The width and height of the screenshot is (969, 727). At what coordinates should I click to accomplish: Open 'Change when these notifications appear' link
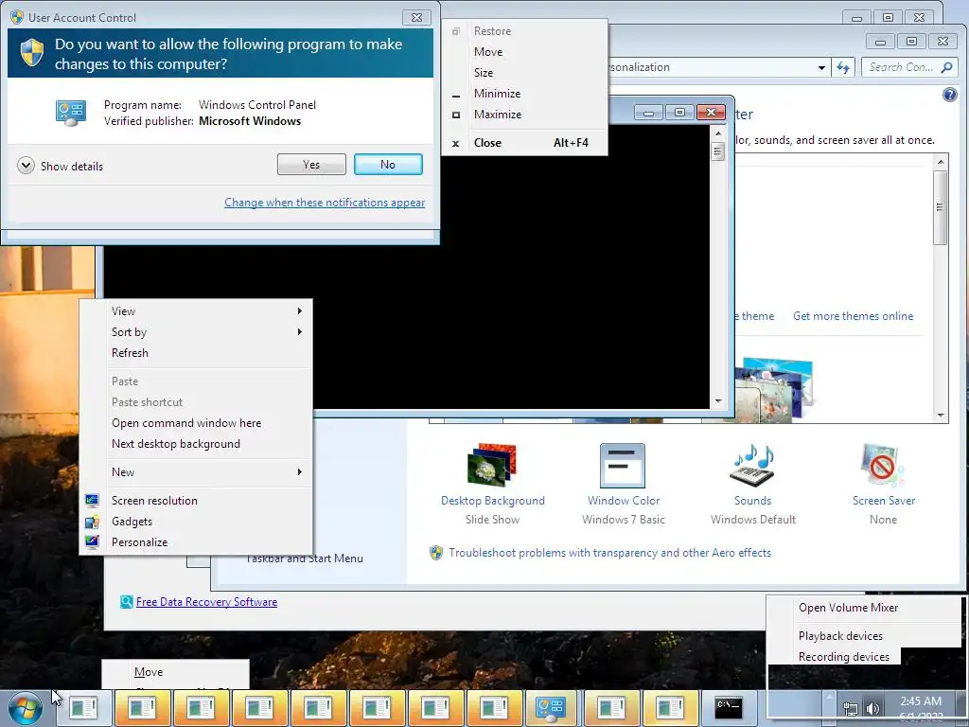(x=325, y=203)
